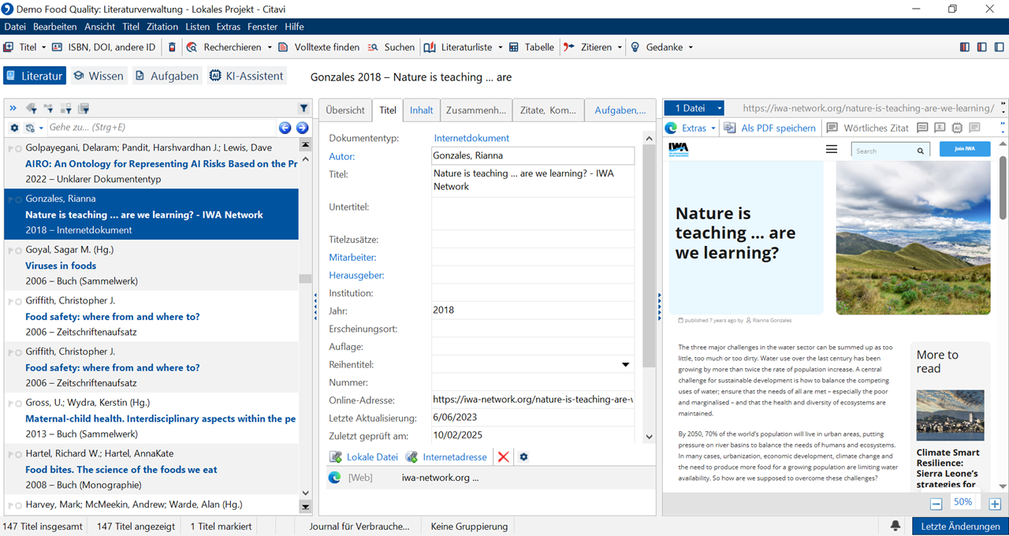This screenshot has height=536, width=1009.
Task: Expand the 1 Datei dropdown
Action: click(x=719, y=108)
